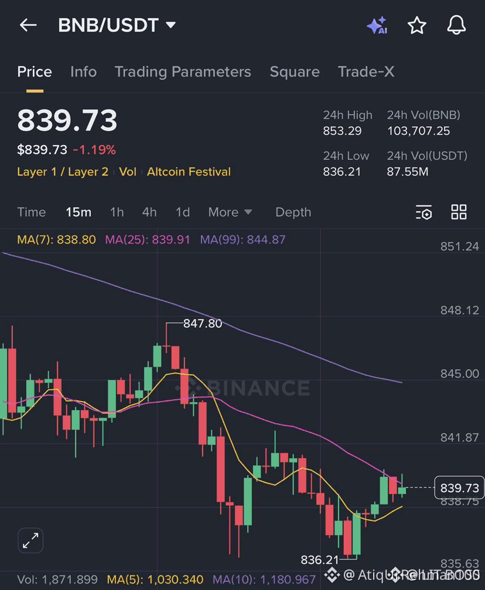Viewport: 485px width, 590px height.
Task: Switch to the Price tab
Action: click(35, 71)
